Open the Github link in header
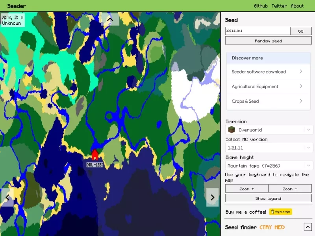The width and height of the screenshot is (315, 236). tap(261, 6)
